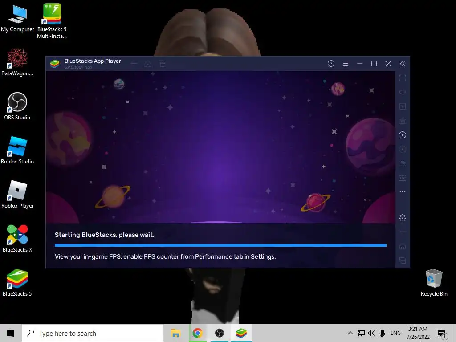Switch to Chrome on the taskbar

coord(197,333)
